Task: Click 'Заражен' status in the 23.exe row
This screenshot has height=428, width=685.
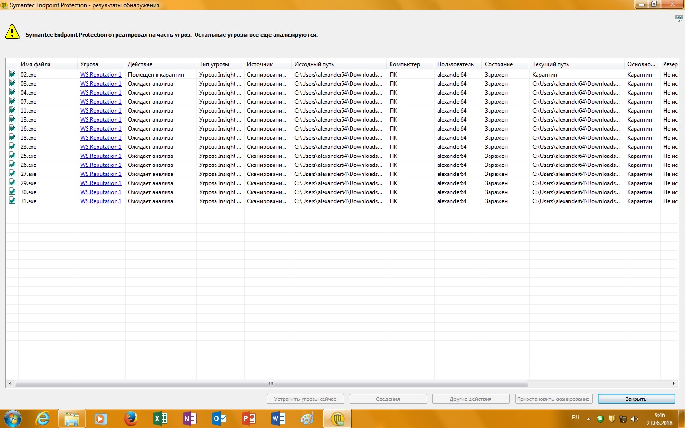Action: pos(496,147)
